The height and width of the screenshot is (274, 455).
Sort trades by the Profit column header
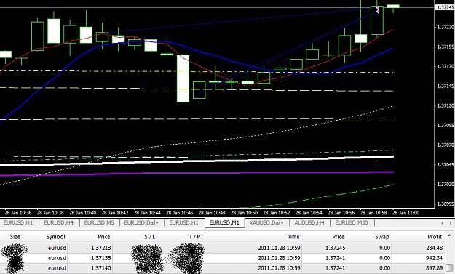click(x=435, y=237)
